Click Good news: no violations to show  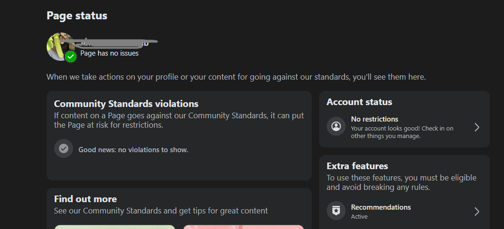(x=133, y=150)
